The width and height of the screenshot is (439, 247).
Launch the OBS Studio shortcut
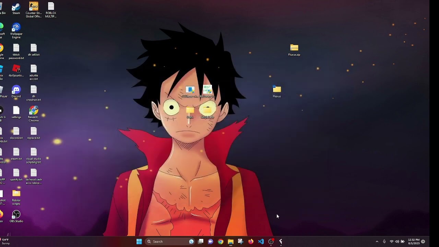click(x=16, y=216)
